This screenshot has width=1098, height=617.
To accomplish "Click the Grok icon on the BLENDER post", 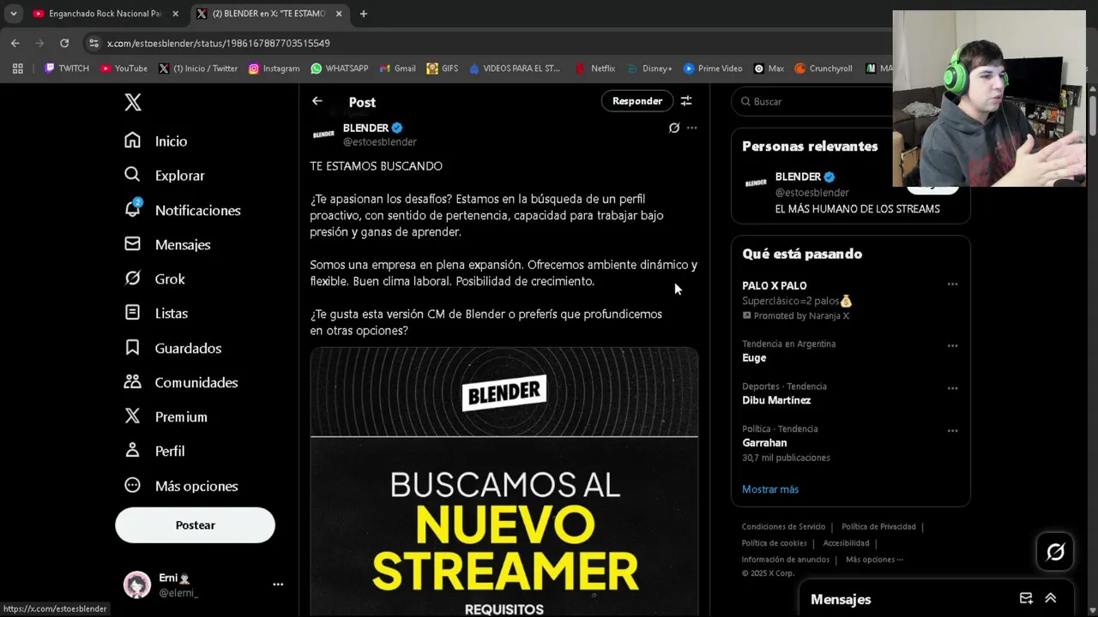I will click(x=674, y=128).
